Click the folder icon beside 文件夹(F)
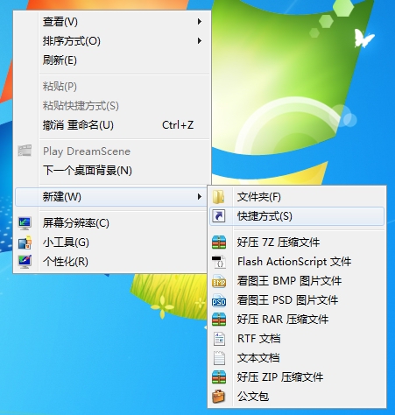Viewport: 395px width, 415px height. 218,197
